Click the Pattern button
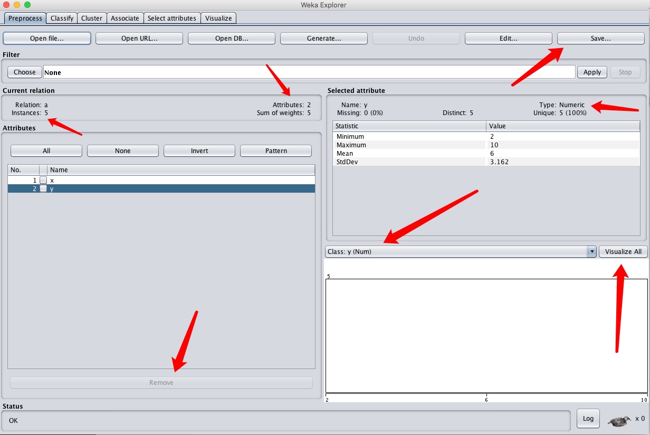The height and width of the screenshot is (435, 650). (276, 151)
